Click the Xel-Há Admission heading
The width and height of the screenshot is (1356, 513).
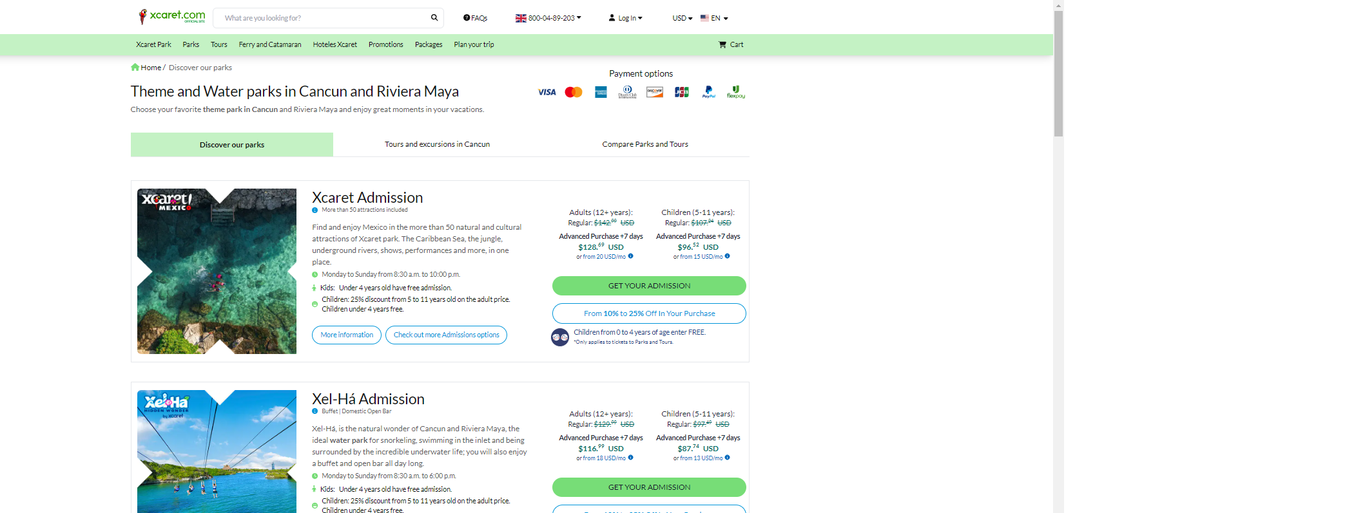click(368, 399)
